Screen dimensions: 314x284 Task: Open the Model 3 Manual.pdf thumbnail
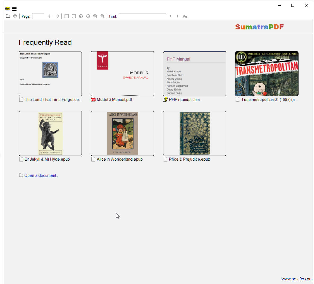click(x=122, y=74)
